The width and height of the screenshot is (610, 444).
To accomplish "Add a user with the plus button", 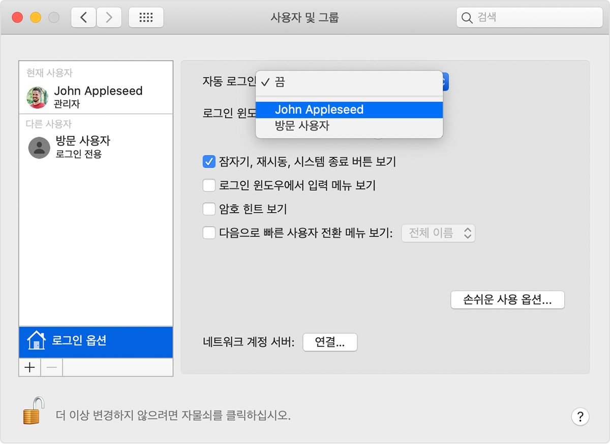I will click(30, 367).
